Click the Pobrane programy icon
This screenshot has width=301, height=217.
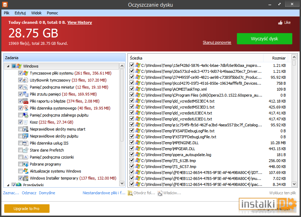pyautogui.click(x=26, y=164)
